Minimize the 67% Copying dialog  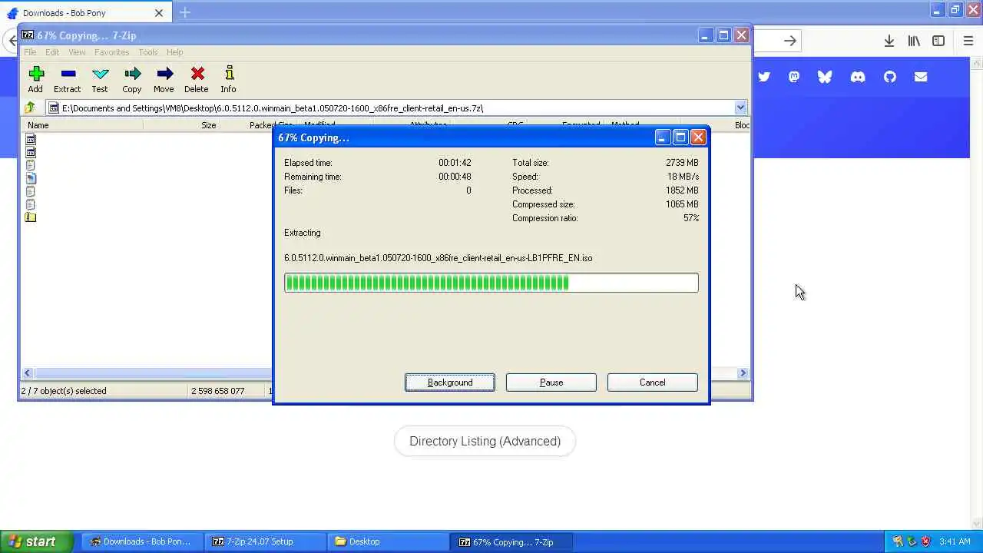[x=662, y=137]
